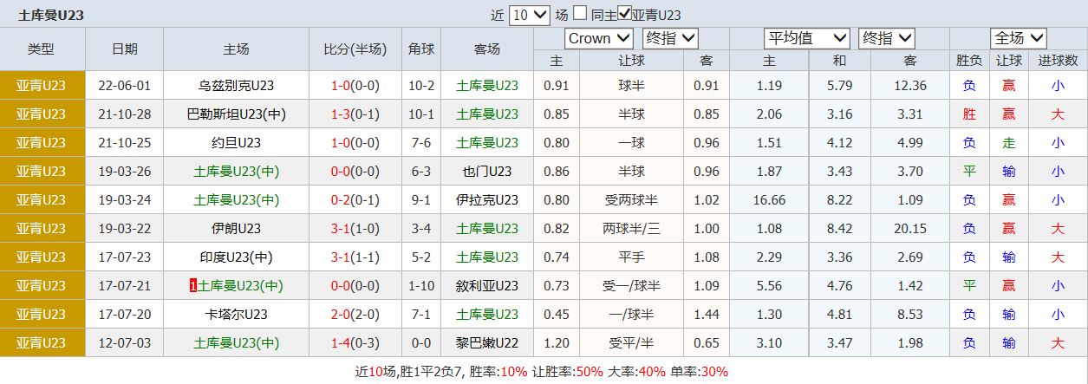
Task: Click the 比分(半场) column header
Action: tap(355, 49)
